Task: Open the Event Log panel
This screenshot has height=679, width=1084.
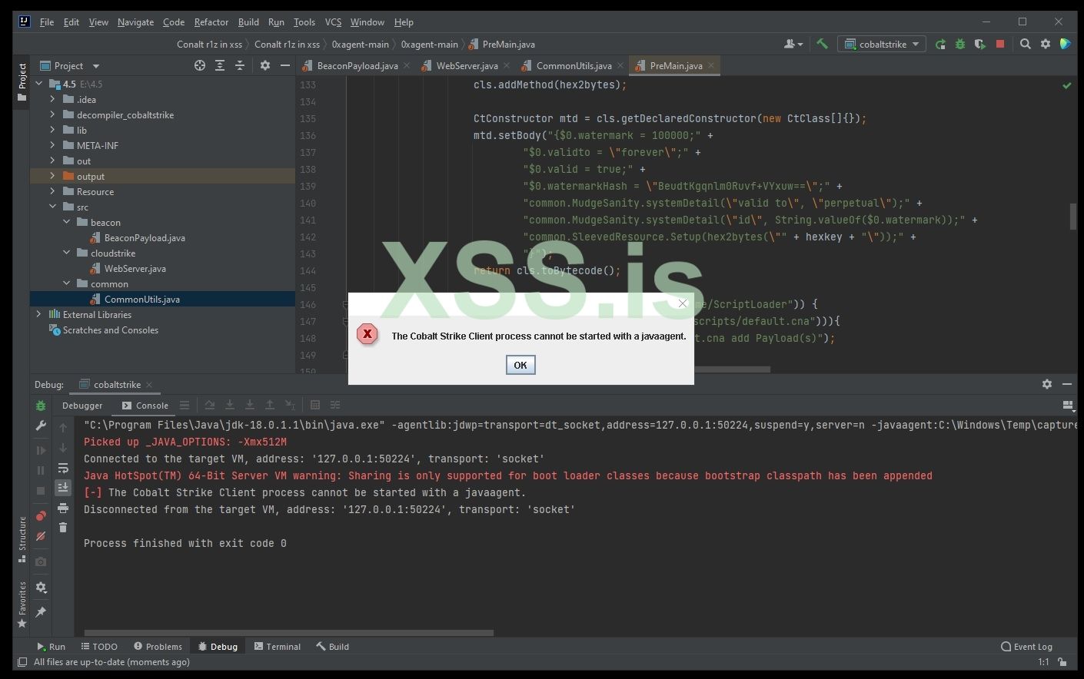Action: [x=1026, y=646]
